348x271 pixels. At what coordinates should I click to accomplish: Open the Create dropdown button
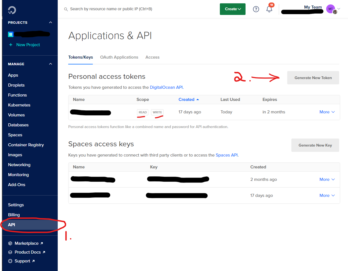pos(233,9)
